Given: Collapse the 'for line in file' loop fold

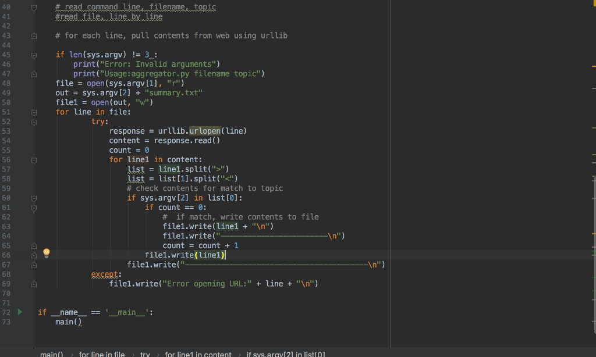Looking at the screenshot, I should [34, 113].
